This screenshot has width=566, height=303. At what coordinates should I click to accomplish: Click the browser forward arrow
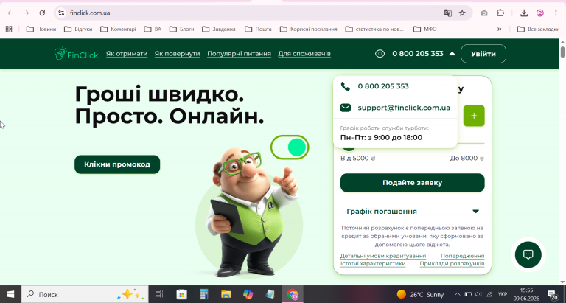[26, 13]
